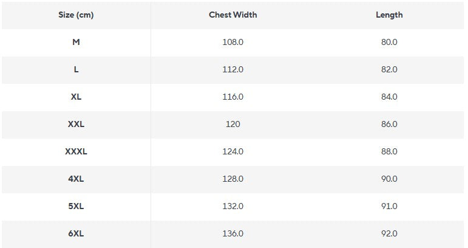Select the 88.0 length value
Image resolution: width=468 pixels, height=248 pixels.
click(x=389, y=152)
